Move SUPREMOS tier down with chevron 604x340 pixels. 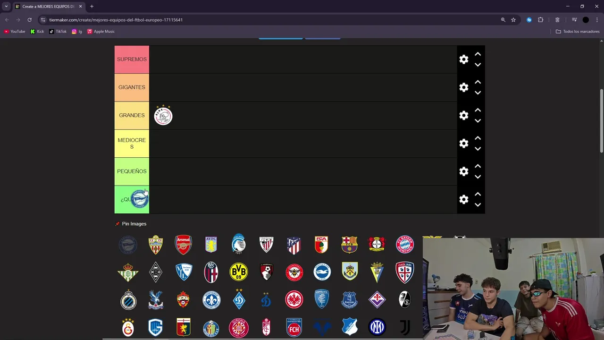(478, 65)
